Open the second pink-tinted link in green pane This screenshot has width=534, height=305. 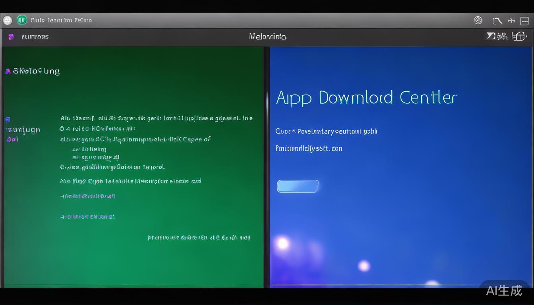88,216
